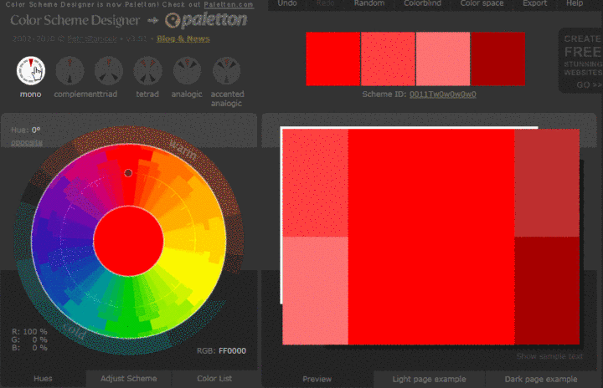Switch to the Preview tab

point(317,379)
